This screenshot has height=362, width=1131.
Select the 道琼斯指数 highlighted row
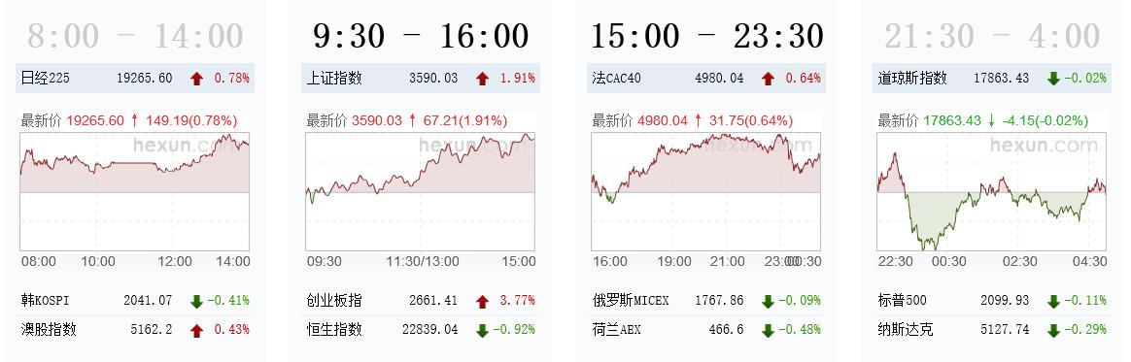click(992, 79)
